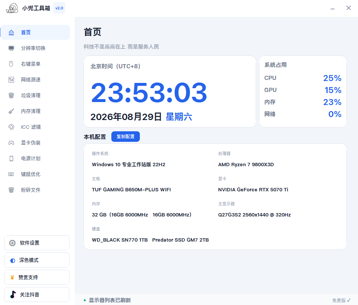Click the clock display 23:53:03

[149, 93]
